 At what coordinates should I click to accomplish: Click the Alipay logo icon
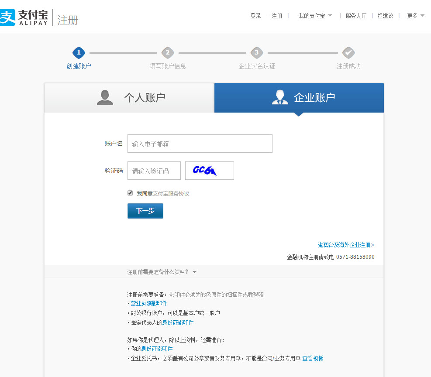(x=8, y=17)
